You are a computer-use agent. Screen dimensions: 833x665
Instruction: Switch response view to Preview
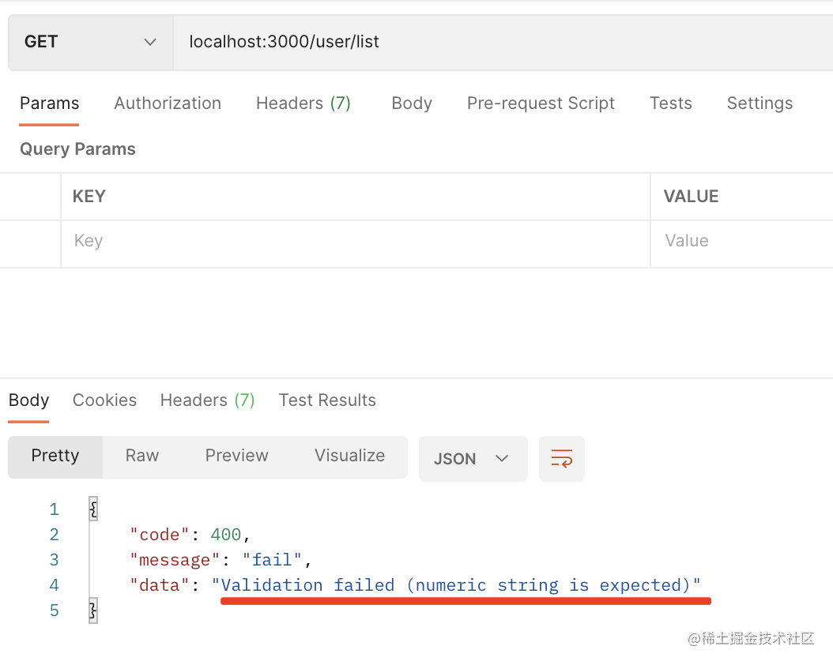pyautogui.click(x=236, y=456)
